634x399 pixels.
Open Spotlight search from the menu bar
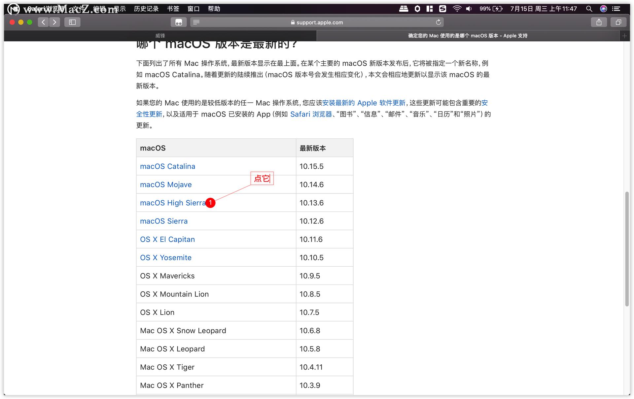[589, 9]
